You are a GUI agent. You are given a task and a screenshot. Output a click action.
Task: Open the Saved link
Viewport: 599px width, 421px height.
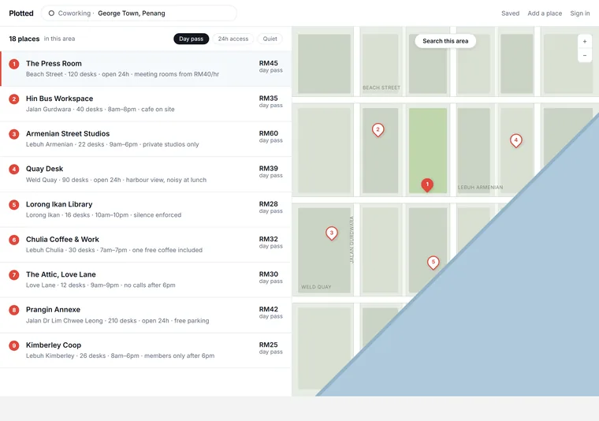(x=510, y=13)
